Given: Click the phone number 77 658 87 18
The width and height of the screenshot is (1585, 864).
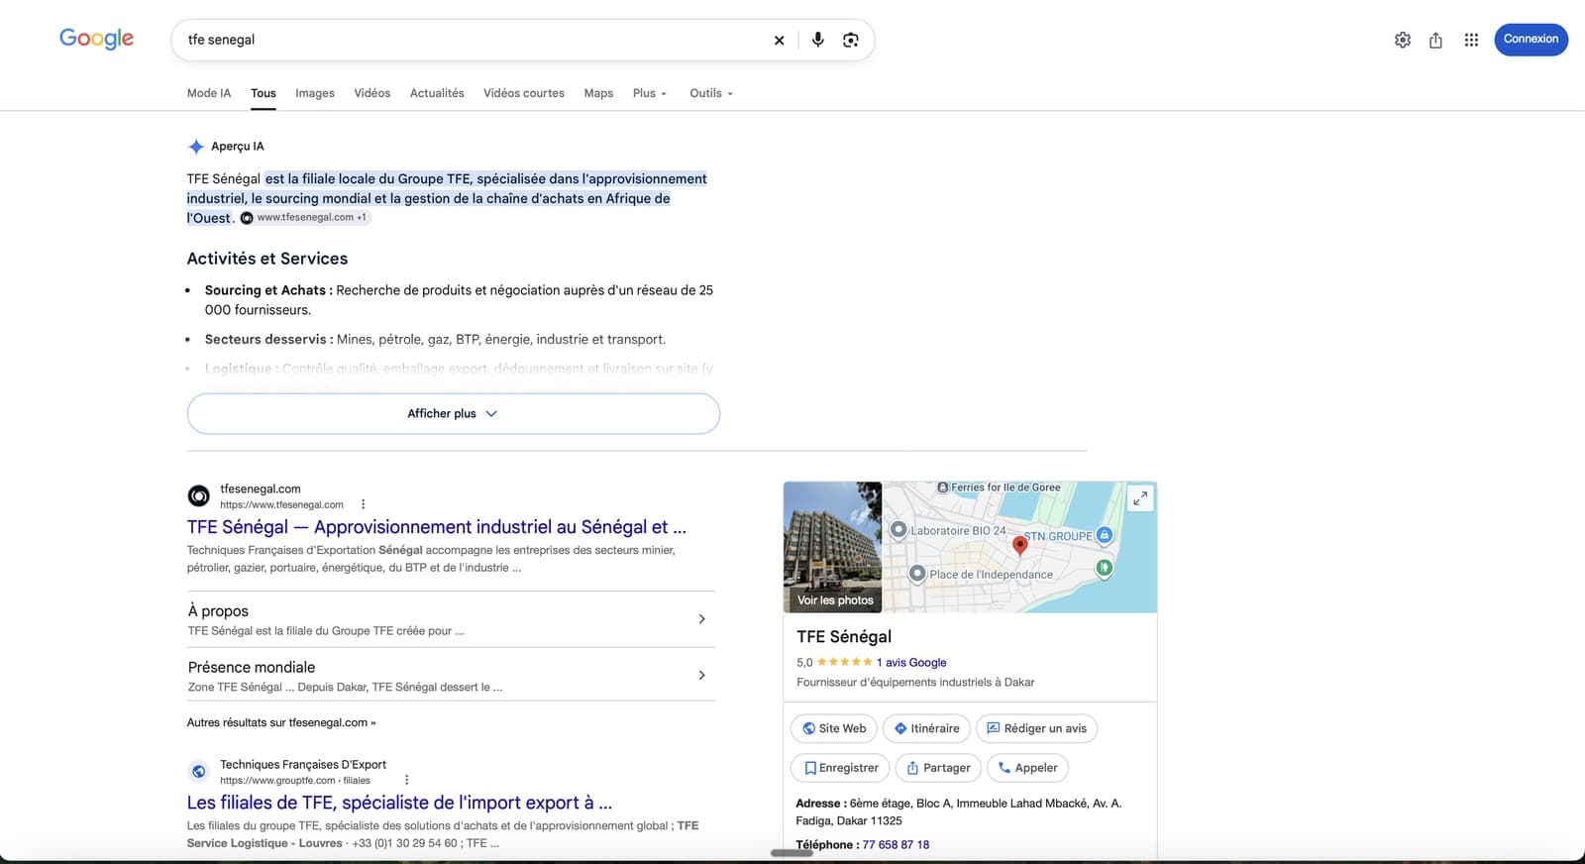Looking at the screenshot, I should tap(896, 845).
